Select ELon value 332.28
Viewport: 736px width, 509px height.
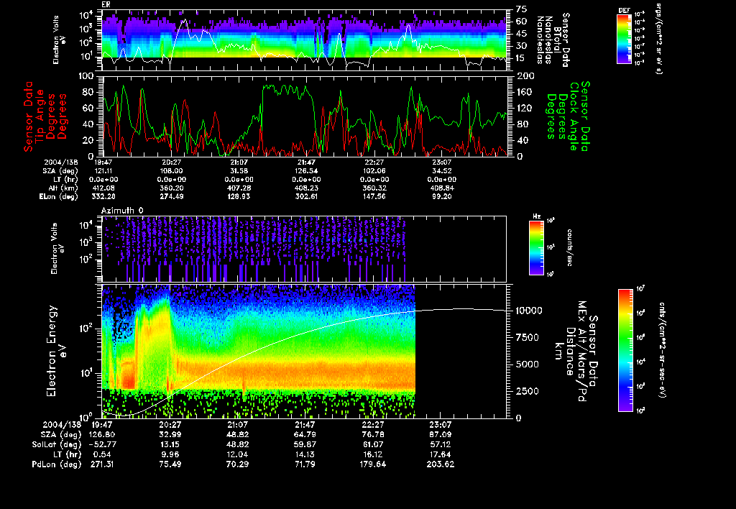click(105, 196)
